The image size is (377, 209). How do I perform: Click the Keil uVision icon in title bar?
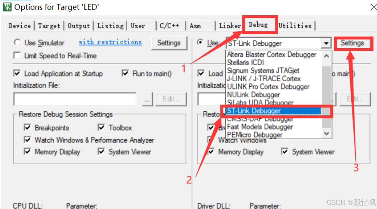click(7, 7)
